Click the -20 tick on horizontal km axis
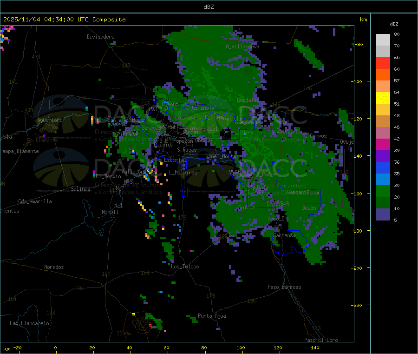This screenshot has width=418, height=354. pyautogui.click(x=18, y=348)
